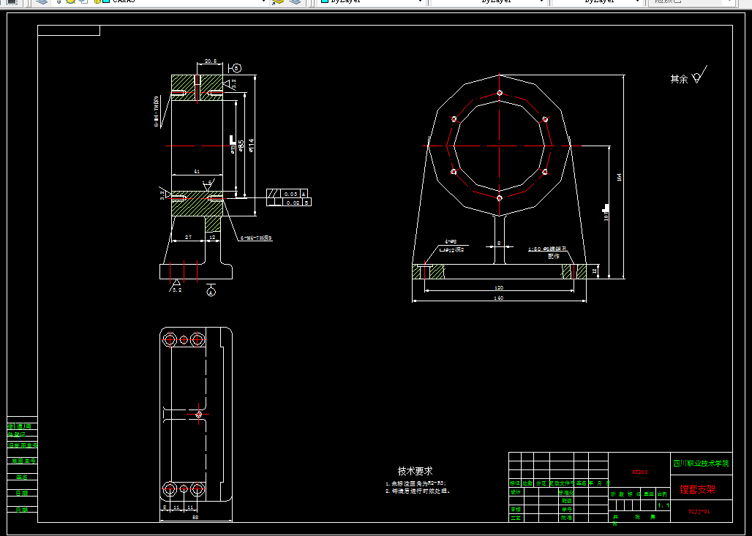Select the HT200 material text
This screenshot has width=752, height=536.
639,472
